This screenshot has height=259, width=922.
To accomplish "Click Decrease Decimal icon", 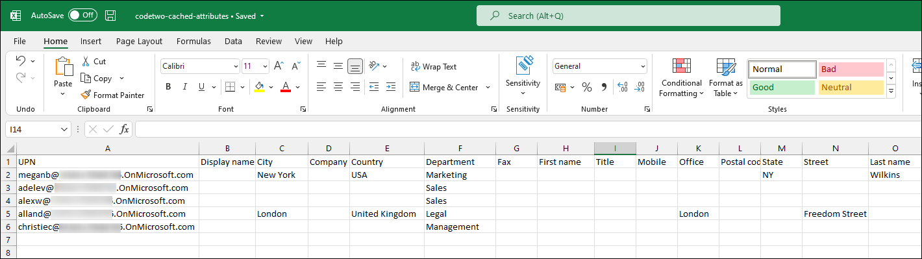I will 640,87.
